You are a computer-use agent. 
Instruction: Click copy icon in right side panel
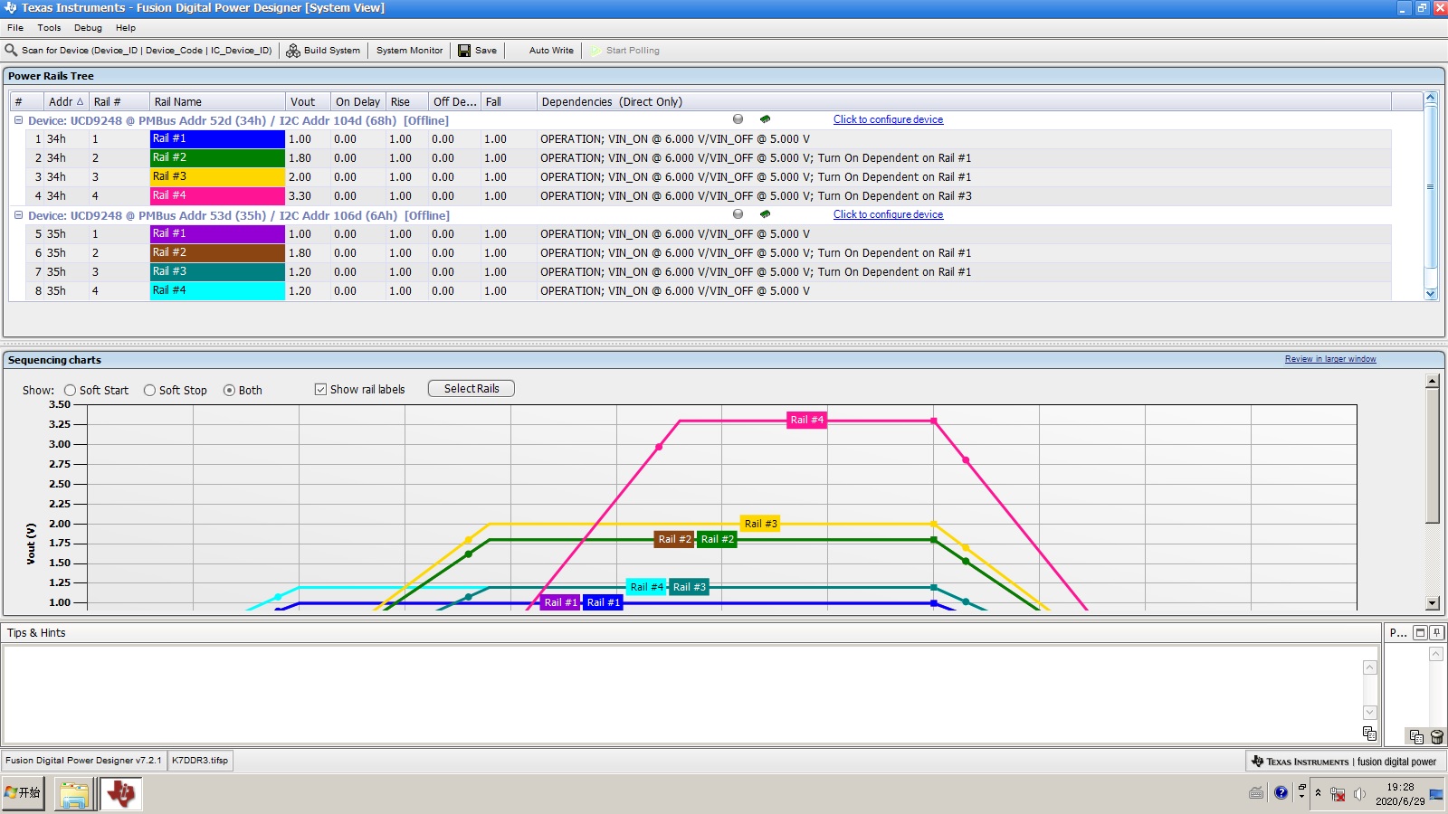pyautogui.click(x=1416, y=737)
